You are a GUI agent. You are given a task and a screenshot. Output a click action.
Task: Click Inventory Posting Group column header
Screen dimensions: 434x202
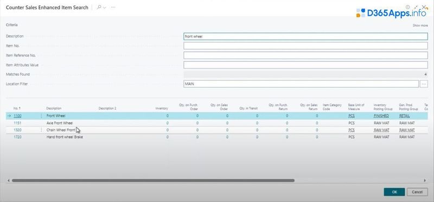tap(383, 107)
